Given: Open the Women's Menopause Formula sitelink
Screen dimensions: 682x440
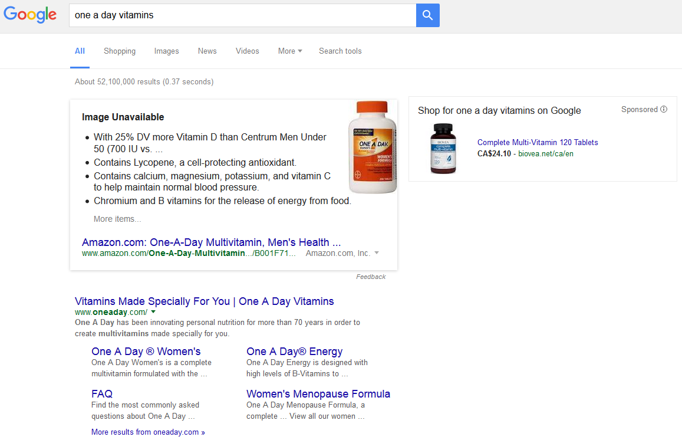Looking at the screenshot, I should click(x=318, y=394).
